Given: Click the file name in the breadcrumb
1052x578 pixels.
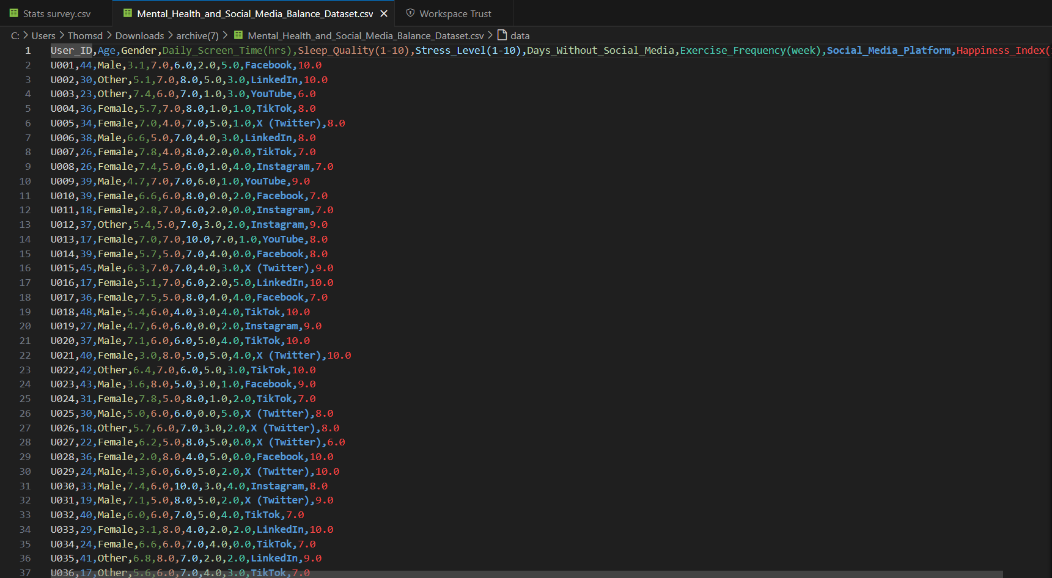Looking at the screenshot, I should point(366,35).
